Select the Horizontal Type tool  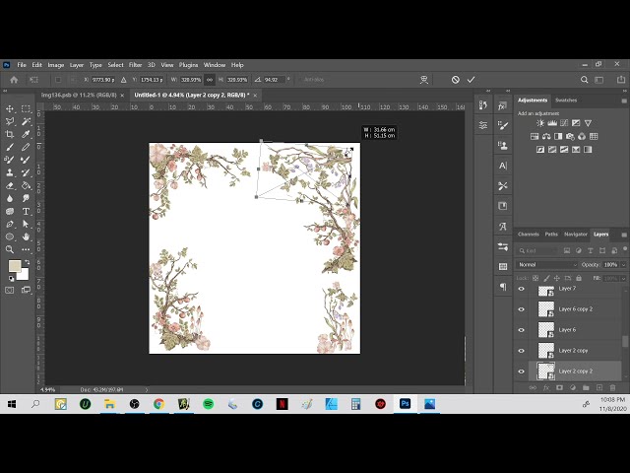26,211
